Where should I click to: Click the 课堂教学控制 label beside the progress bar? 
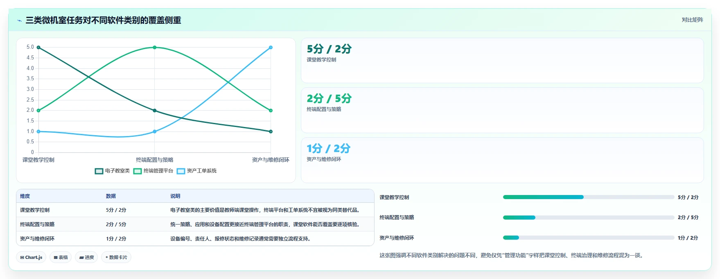[394, 197]
